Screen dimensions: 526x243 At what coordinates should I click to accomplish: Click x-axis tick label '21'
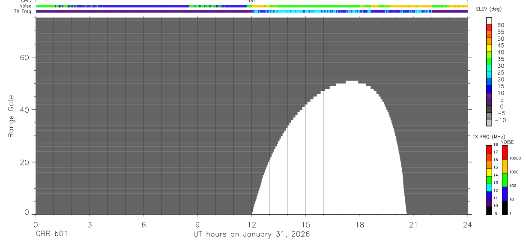tap(414, 224)
